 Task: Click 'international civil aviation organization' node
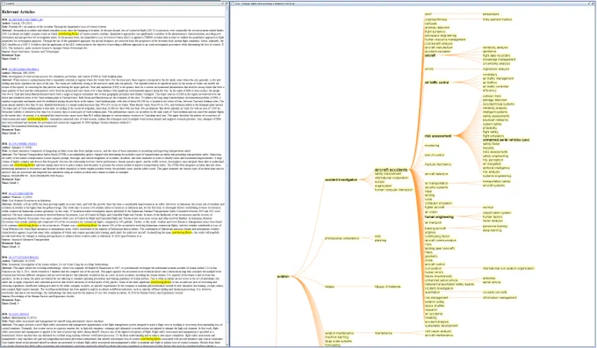point(508,268)
